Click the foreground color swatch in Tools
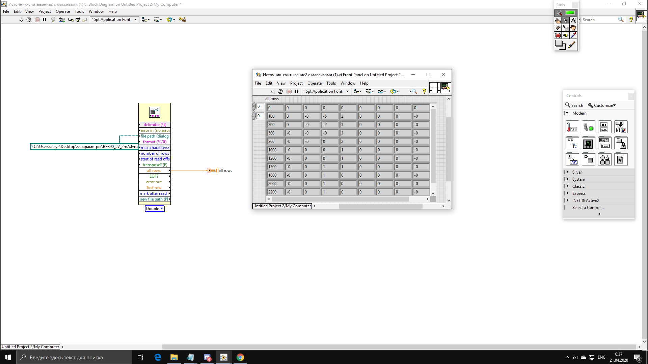648x364 pixels. pos(559,43)
